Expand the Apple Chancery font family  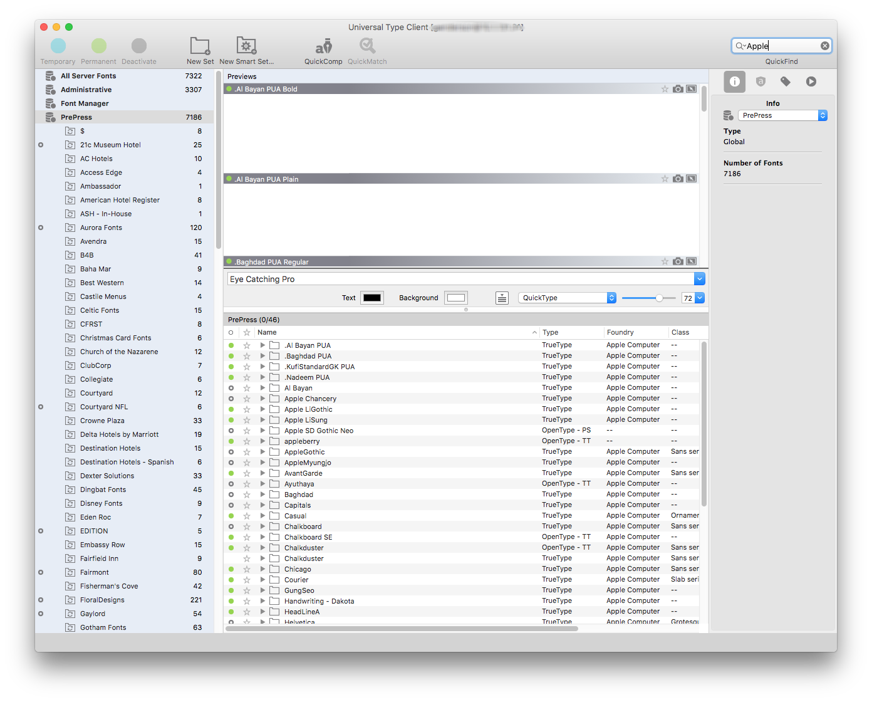pyautogui.click(x=262, y=399)
